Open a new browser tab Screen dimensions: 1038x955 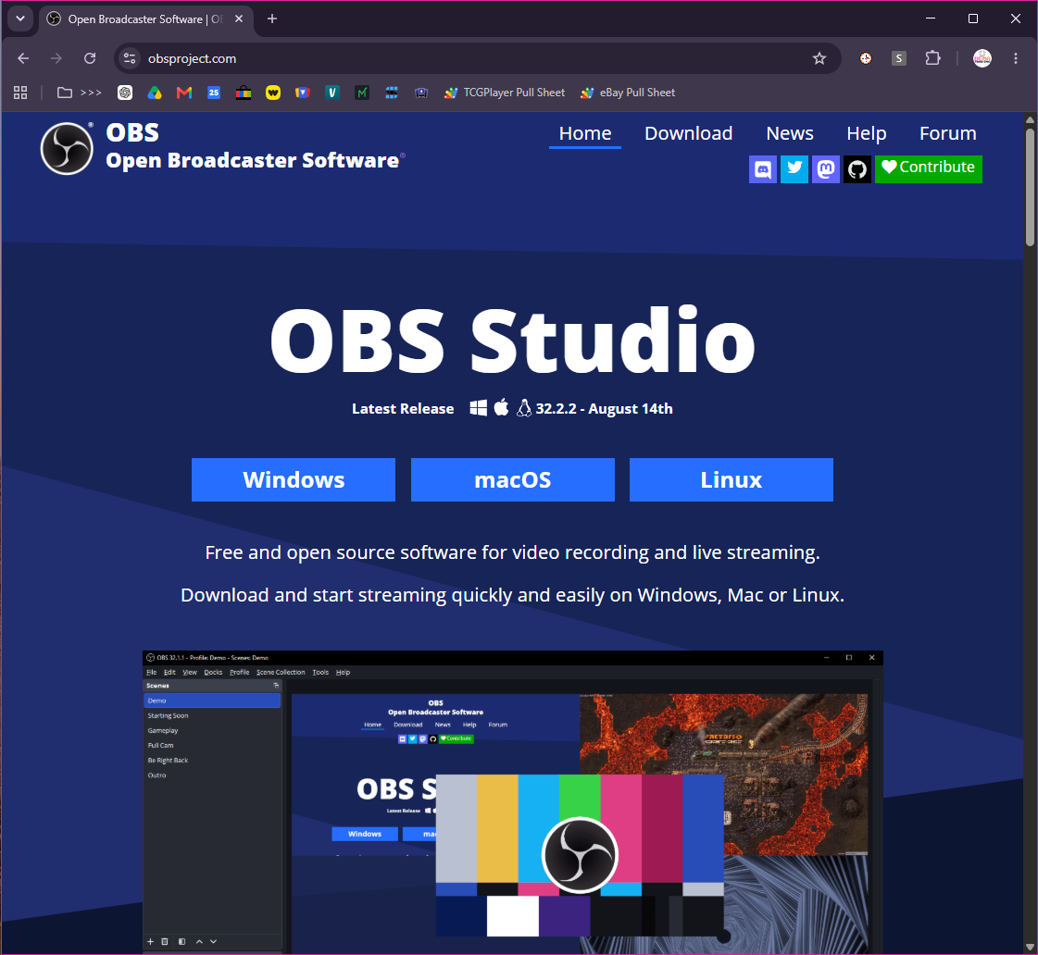[x=272, y=19]
